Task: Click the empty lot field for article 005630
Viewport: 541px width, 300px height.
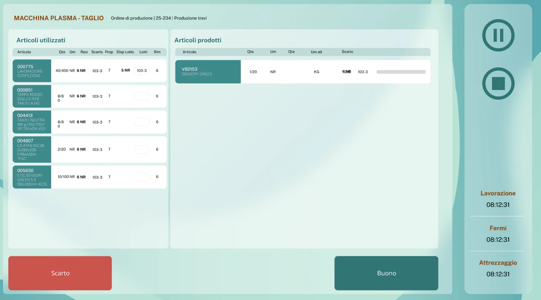Action: [x=142, y=177]
